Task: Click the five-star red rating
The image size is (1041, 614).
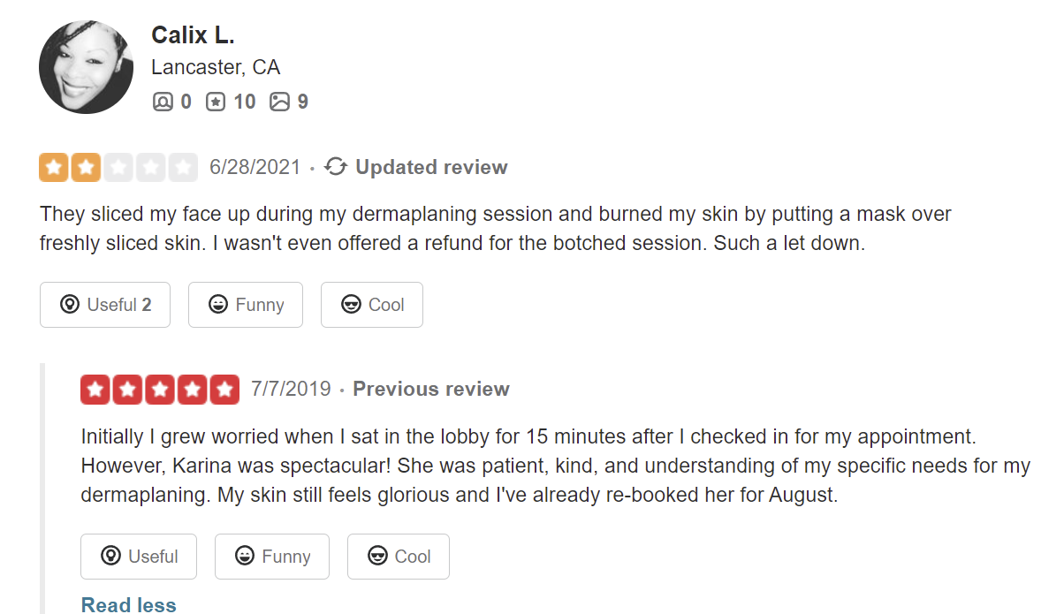Action: tap(160, 389)
